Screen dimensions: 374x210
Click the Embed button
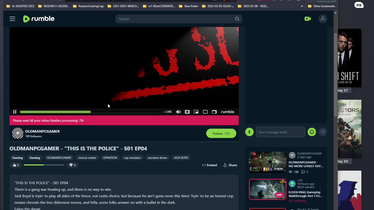pos(209,165)
